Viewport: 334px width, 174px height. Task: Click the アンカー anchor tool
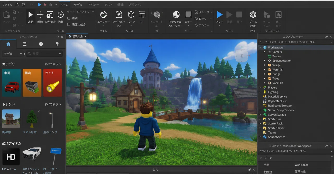(x=202, y=25)
